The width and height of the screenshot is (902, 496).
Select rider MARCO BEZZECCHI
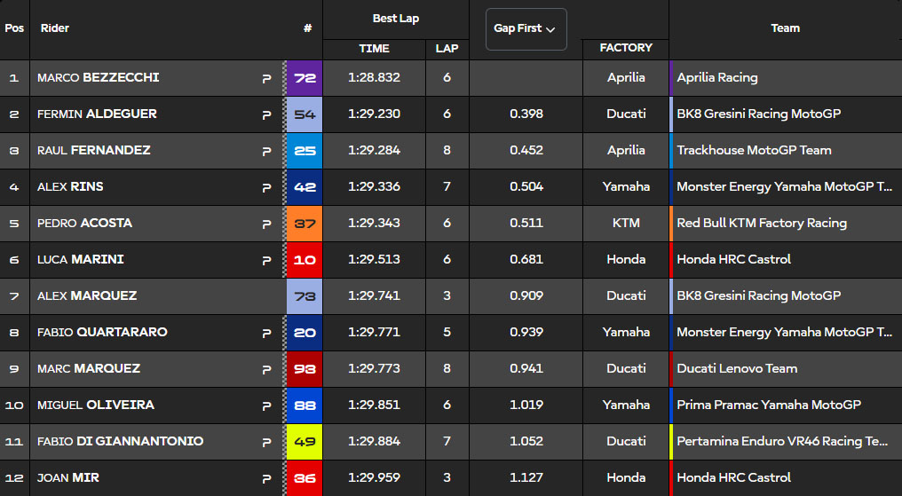tap(99, 77)
